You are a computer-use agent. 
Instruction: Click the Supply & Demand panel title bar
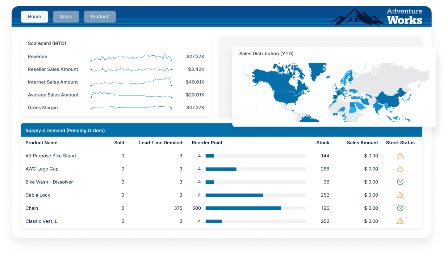tap(65, 131)
